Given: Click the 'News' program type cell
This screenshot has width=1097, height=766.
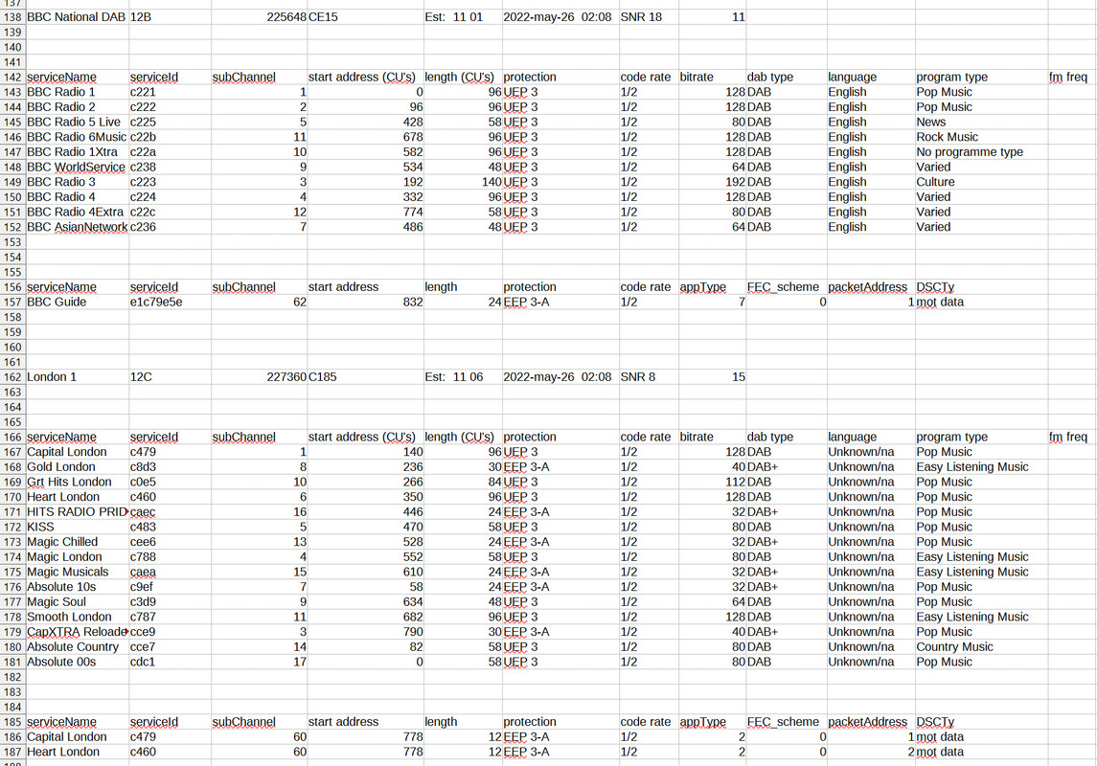Looking at the screenshot, I should pyautogui.click(x=981, y=123).
